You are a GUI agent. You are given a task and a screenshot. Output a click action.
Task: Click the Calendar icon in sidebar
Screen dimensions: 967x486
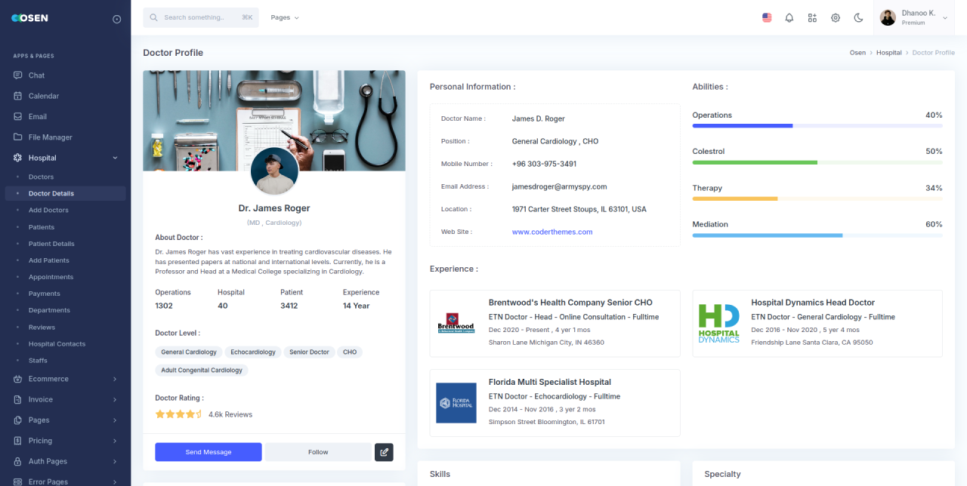point(17,96)
